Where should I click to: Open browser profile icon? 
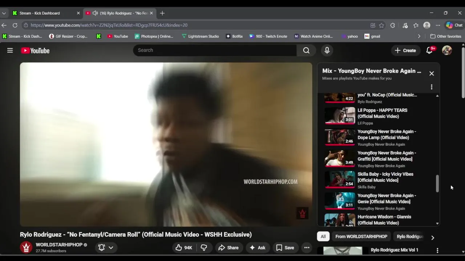pyautogui.click(x=427, y=25)
